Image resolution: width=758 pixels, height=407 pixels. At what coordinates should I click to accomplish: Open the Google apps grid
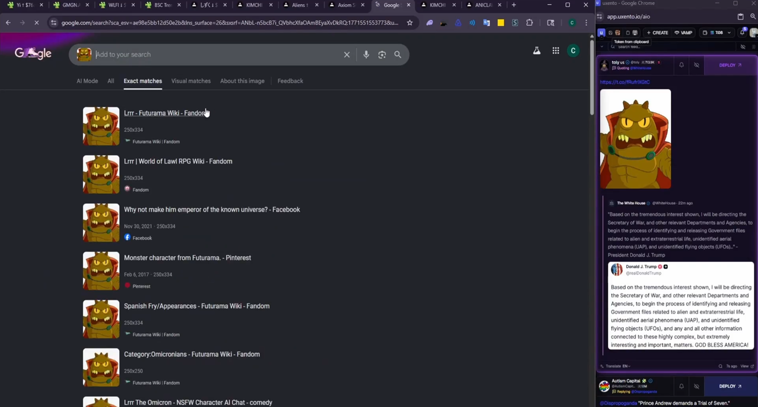555,51
